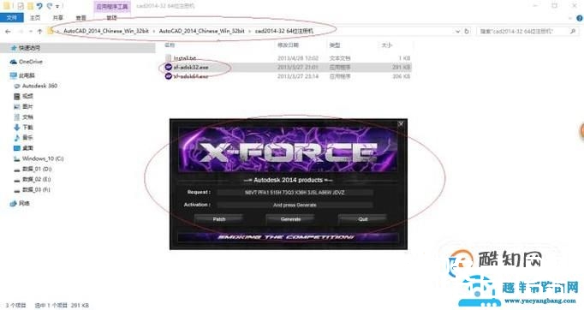Click the Request code field in X-Force

(295, 193)
